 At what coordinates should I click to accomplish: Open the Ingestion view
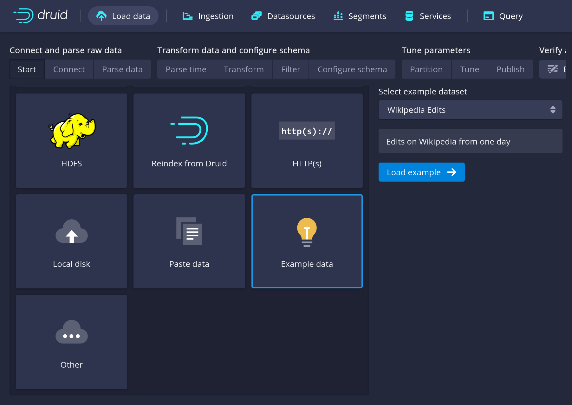click(208, 16)
